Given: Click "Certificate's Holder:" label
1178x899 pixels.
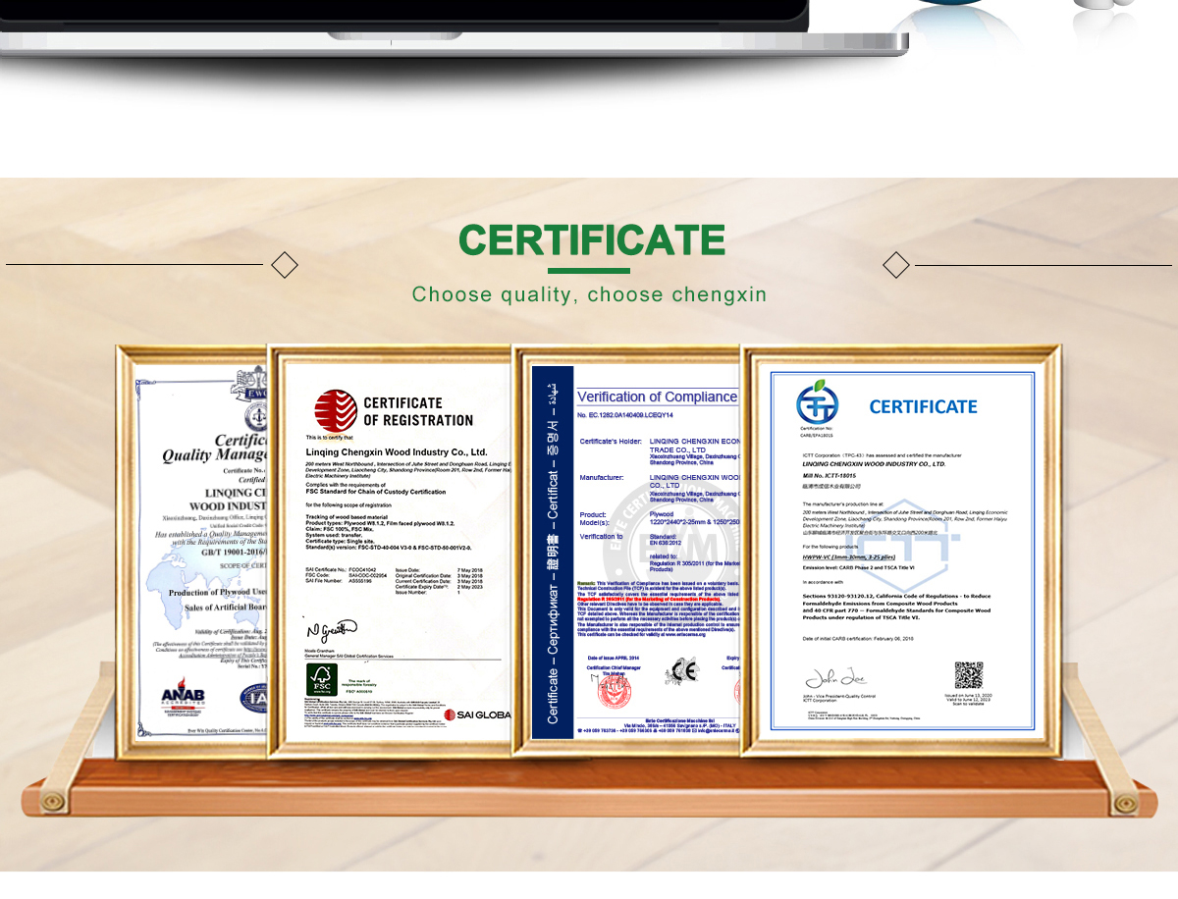Looking at the screenshot, I should pyautogui.click(x=611, y=441).
